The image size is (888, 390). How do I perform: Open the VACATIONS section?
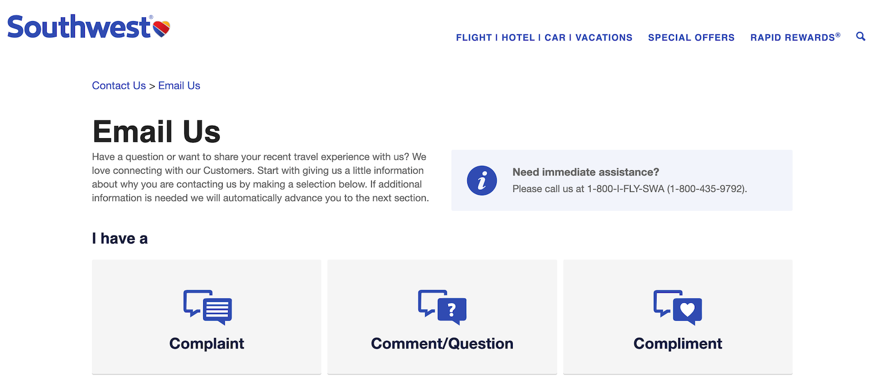pyautogui.click(x=604, y=37)
